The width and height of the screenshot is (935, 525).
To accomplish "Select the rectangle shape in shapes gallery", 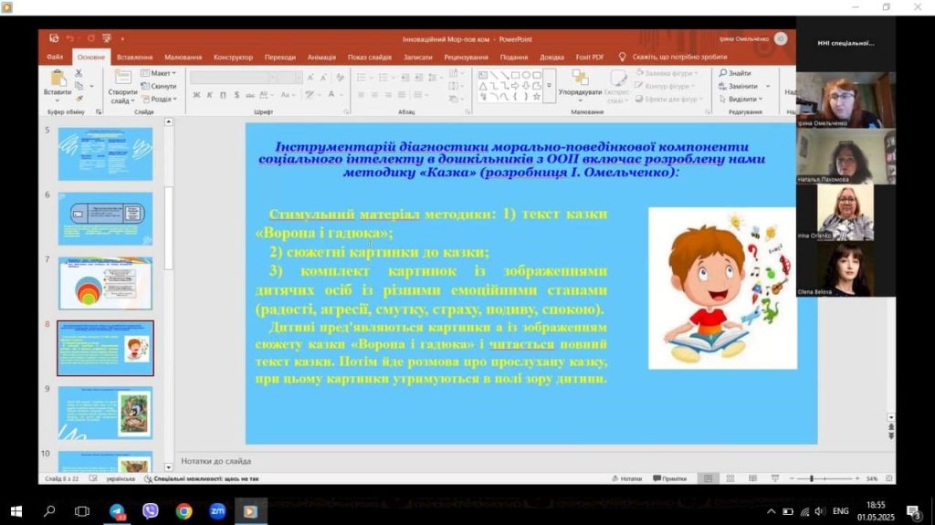I will coord(515,75).
